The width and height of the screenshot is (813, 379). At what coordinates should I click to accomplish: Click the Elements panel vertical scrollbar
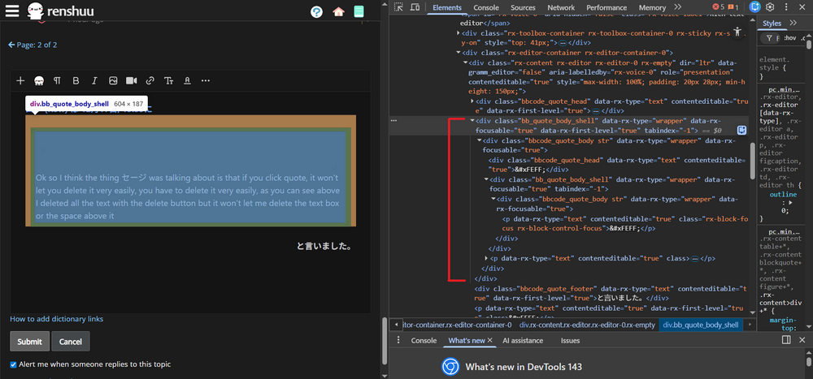click(x=754, y=162)
